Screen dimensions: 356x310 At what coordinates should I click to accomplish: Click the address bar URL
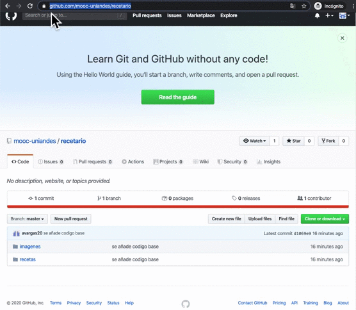pos(90,6)
